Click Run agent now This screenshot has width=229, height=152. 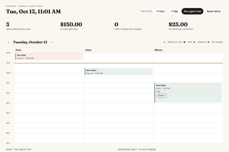click(192, 11)
